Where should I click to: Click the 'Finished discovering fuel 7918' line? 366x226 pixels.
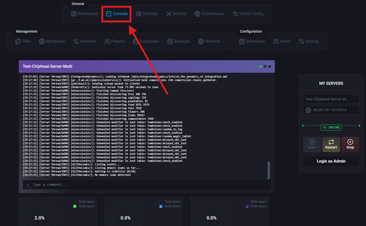point(82,108)
